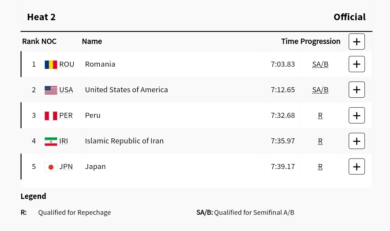Image resolution: width=390 pixels, height=231 pixels.
Task: Select the Name column header
Action: click(x=92, y=41)
